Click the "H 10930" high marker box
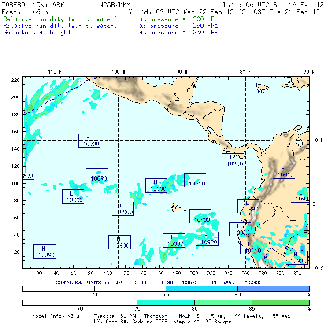326x326 pixels. 296,258
